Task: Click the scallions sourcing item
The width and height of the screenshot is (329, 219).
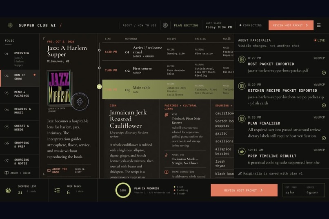Action: [224, 141]
